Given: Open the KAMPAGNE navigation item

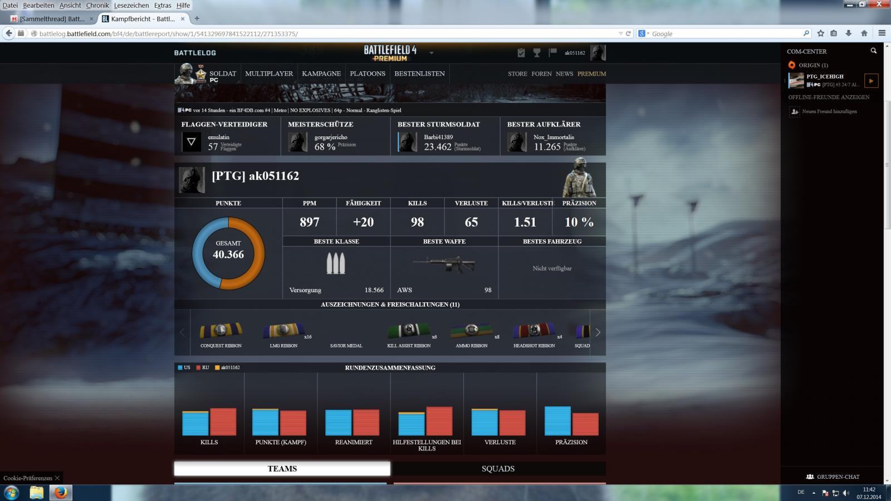Looking at the screenshot, I should click(x=321, y=73).
